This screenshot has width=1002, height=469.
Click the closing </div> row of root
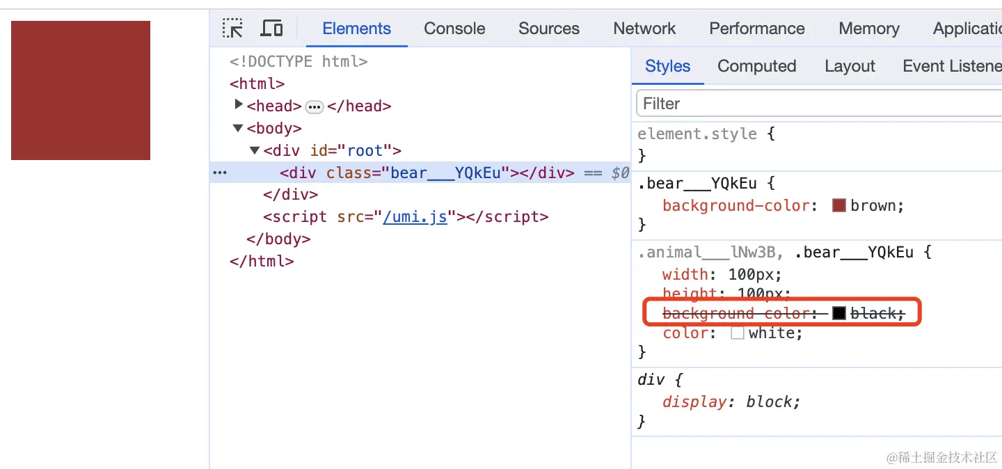[291, 195]
